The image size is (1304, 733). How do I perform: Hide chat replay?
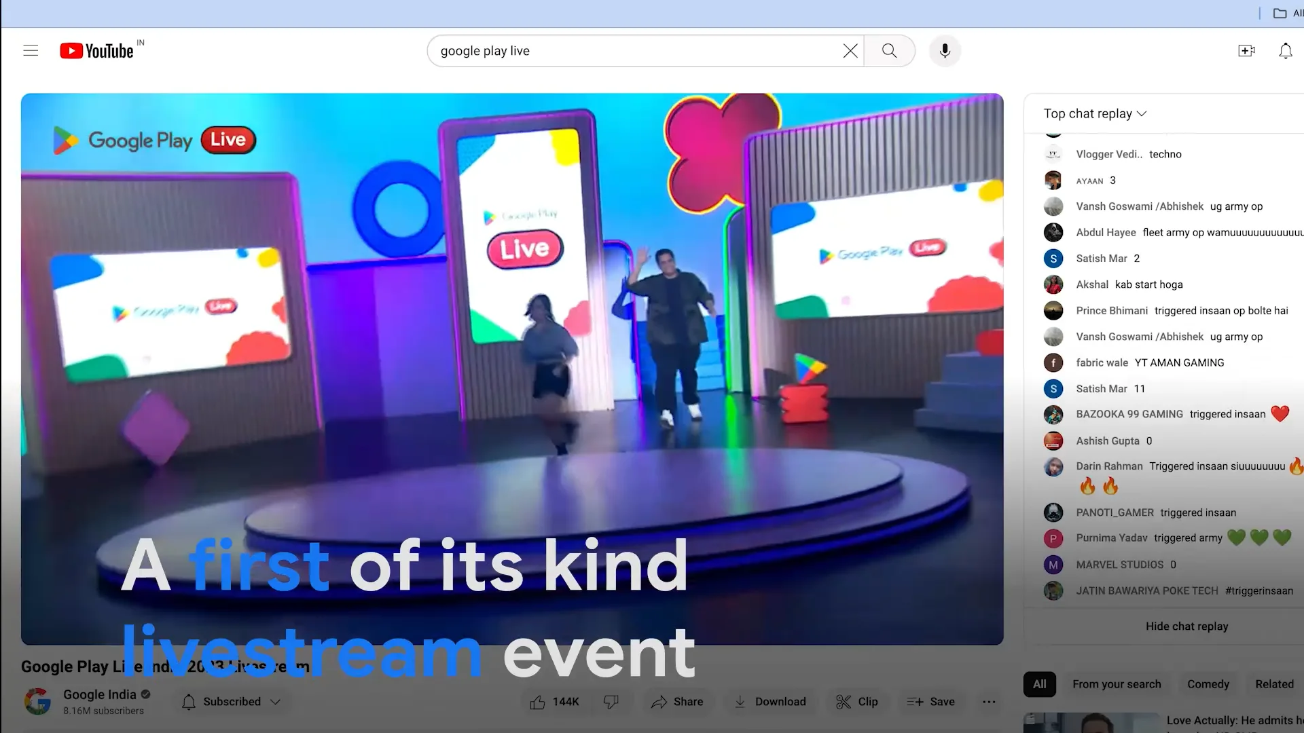[x=1187, y=626]
